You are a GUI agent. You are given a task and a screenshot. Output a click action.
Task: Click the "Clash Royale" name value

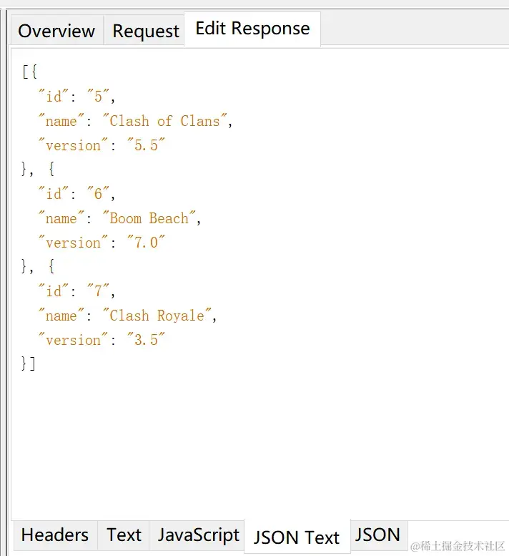tap(157, 316)
